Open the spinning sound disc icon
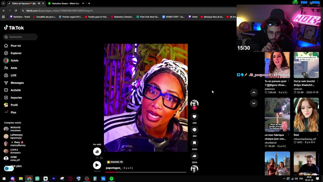Image resolution: width=323 pixels, height=182 pixels. [194, 169]
